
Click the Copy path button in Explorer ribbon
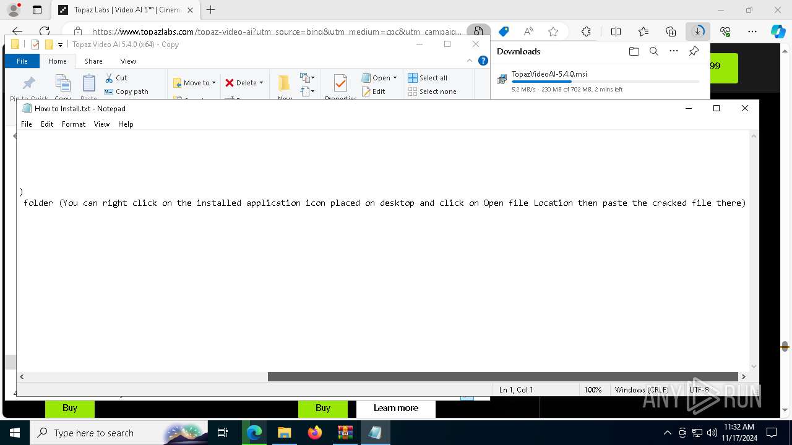126,91
